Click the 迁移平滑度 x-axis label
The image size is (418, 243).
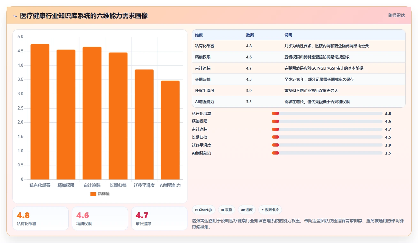point(144,185)
